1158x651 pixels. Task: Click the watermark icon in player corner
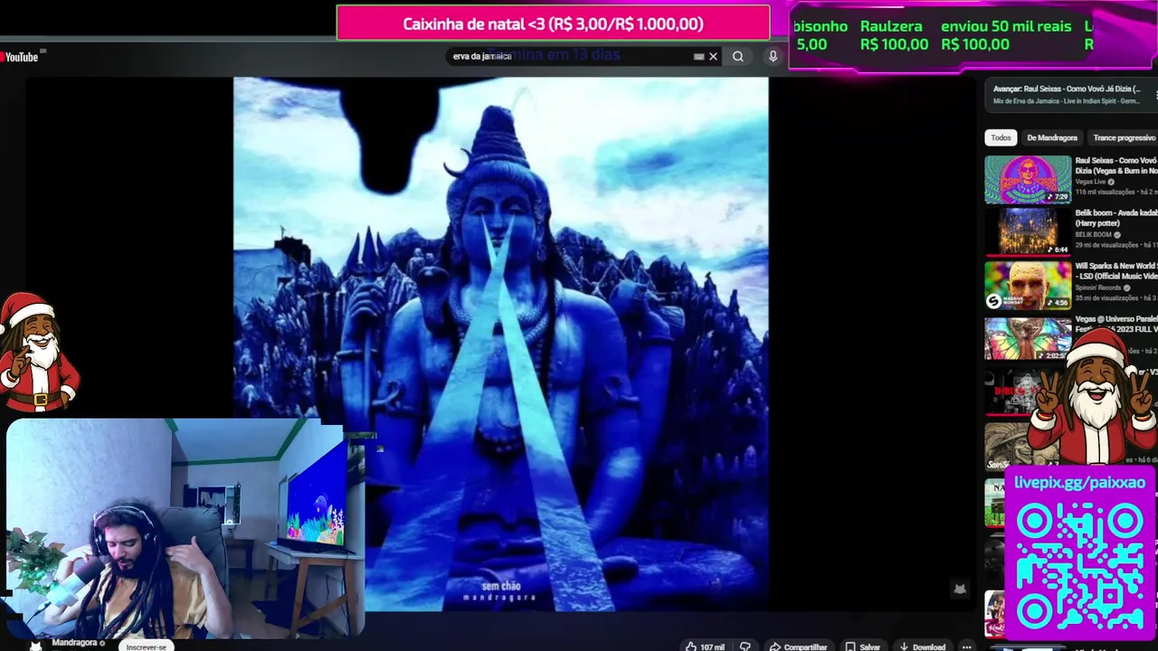(960, 589)
